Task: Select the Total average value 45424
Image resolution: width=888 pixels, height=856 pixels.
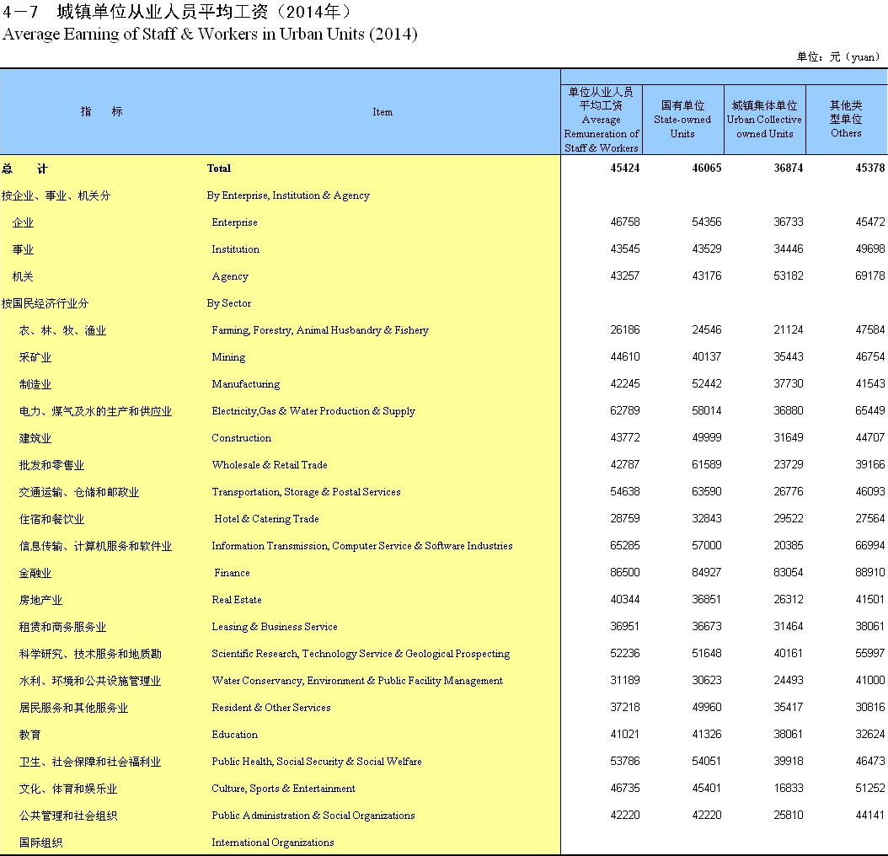Action: tap(624, 168)
